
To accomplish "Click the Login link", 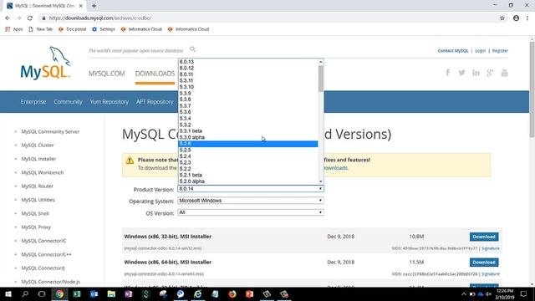I will 481,51.
